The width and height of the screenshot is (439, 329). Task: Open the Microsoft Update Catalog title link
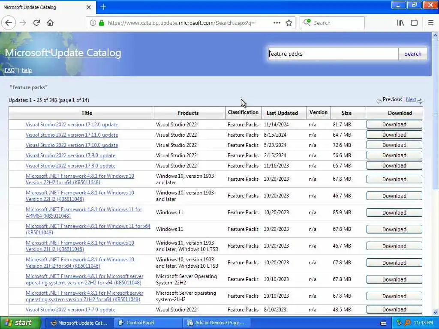coord(63,53)
